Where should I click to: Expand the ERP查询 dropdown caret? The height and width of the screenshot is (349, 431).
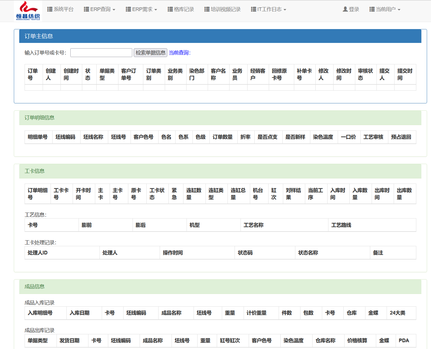tap(114, 10)
